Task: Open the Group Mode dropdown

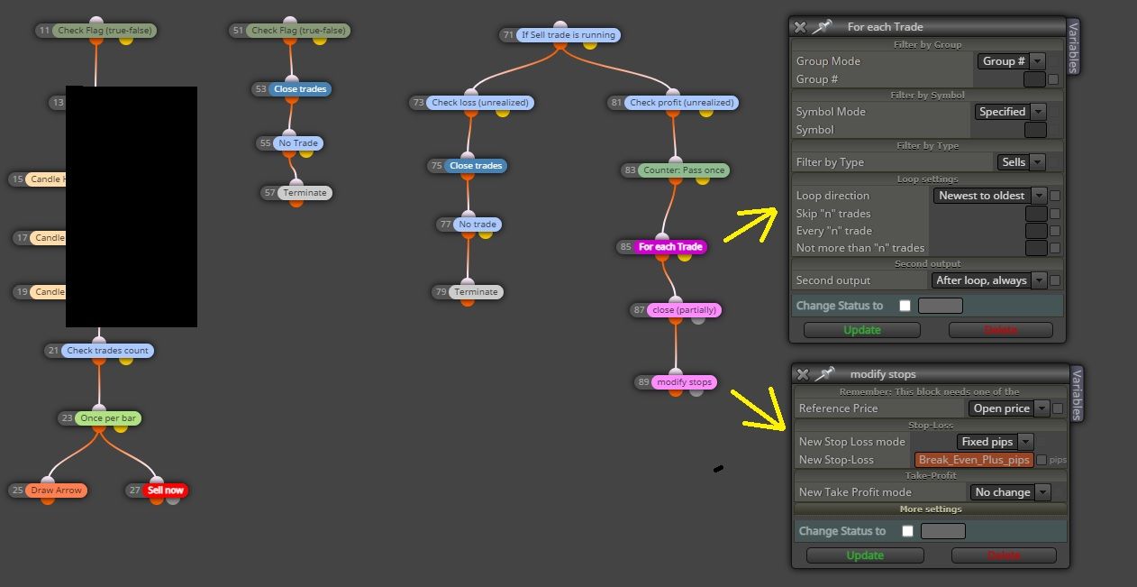Action: 1011,61
